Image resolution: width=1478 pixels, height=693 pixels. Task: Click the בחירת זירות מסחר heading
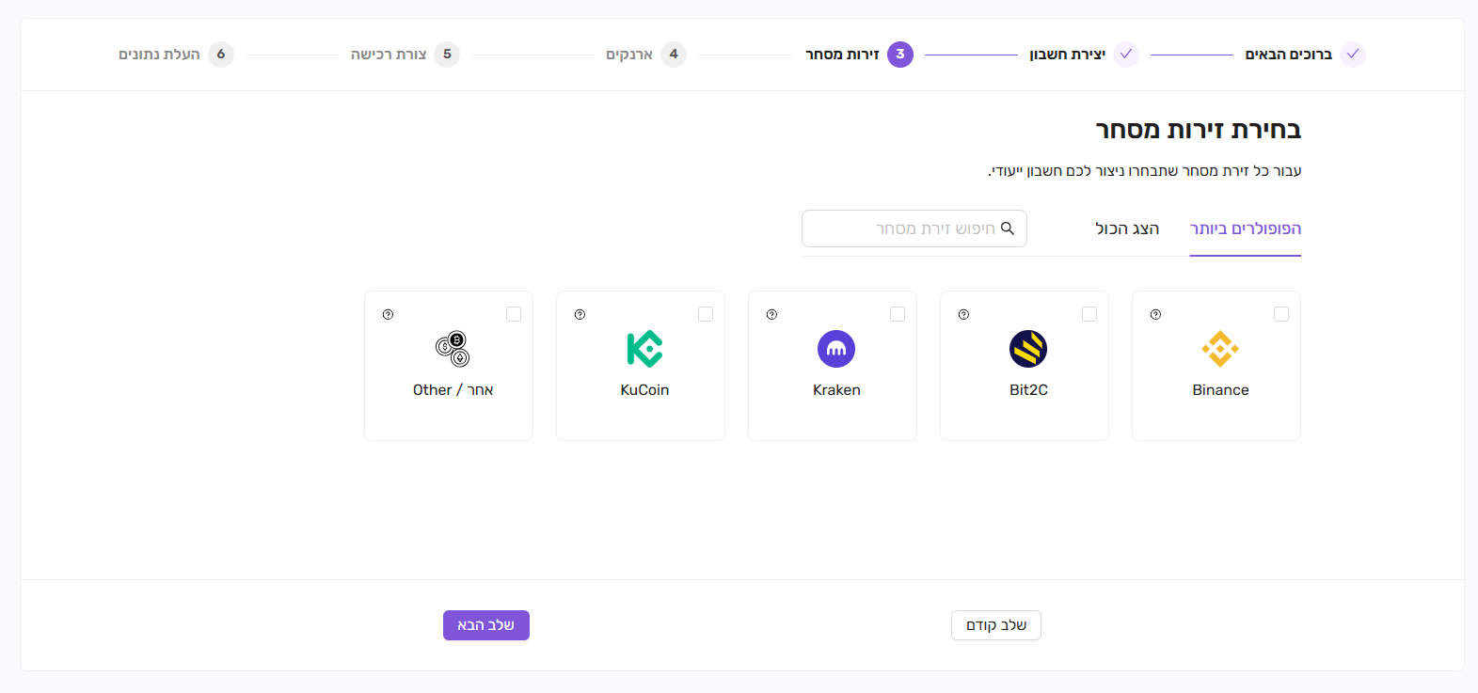[1198, 130]
